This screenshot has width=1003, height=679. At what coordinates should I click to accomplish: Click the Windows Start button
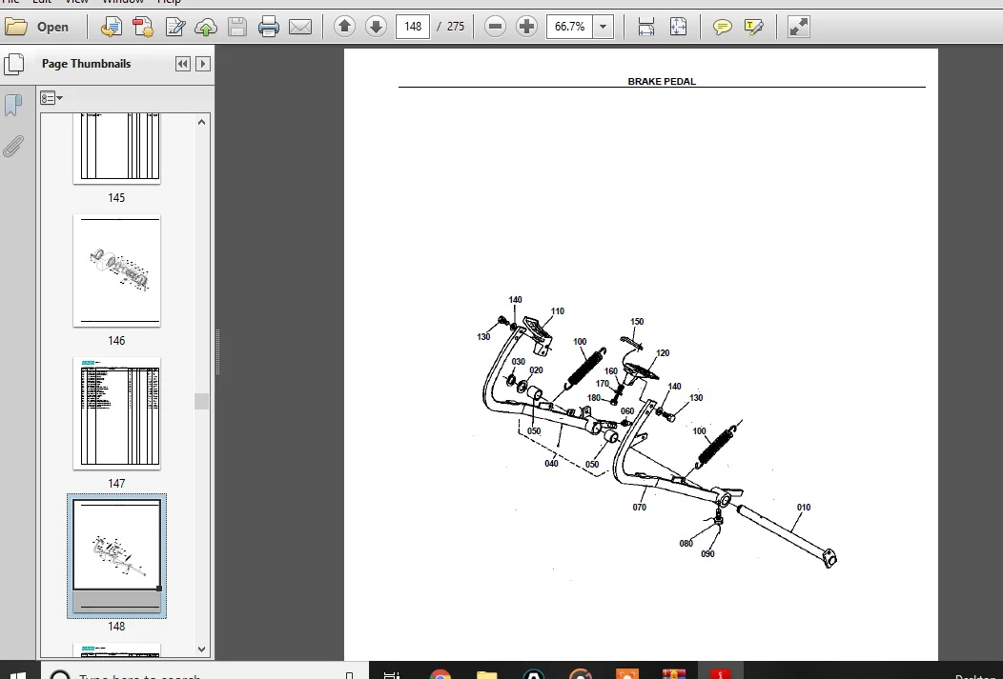(x=18, y=674)
